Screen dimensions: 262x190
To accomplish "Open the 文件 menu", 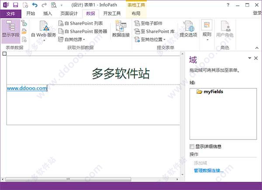I will point(10,14).
